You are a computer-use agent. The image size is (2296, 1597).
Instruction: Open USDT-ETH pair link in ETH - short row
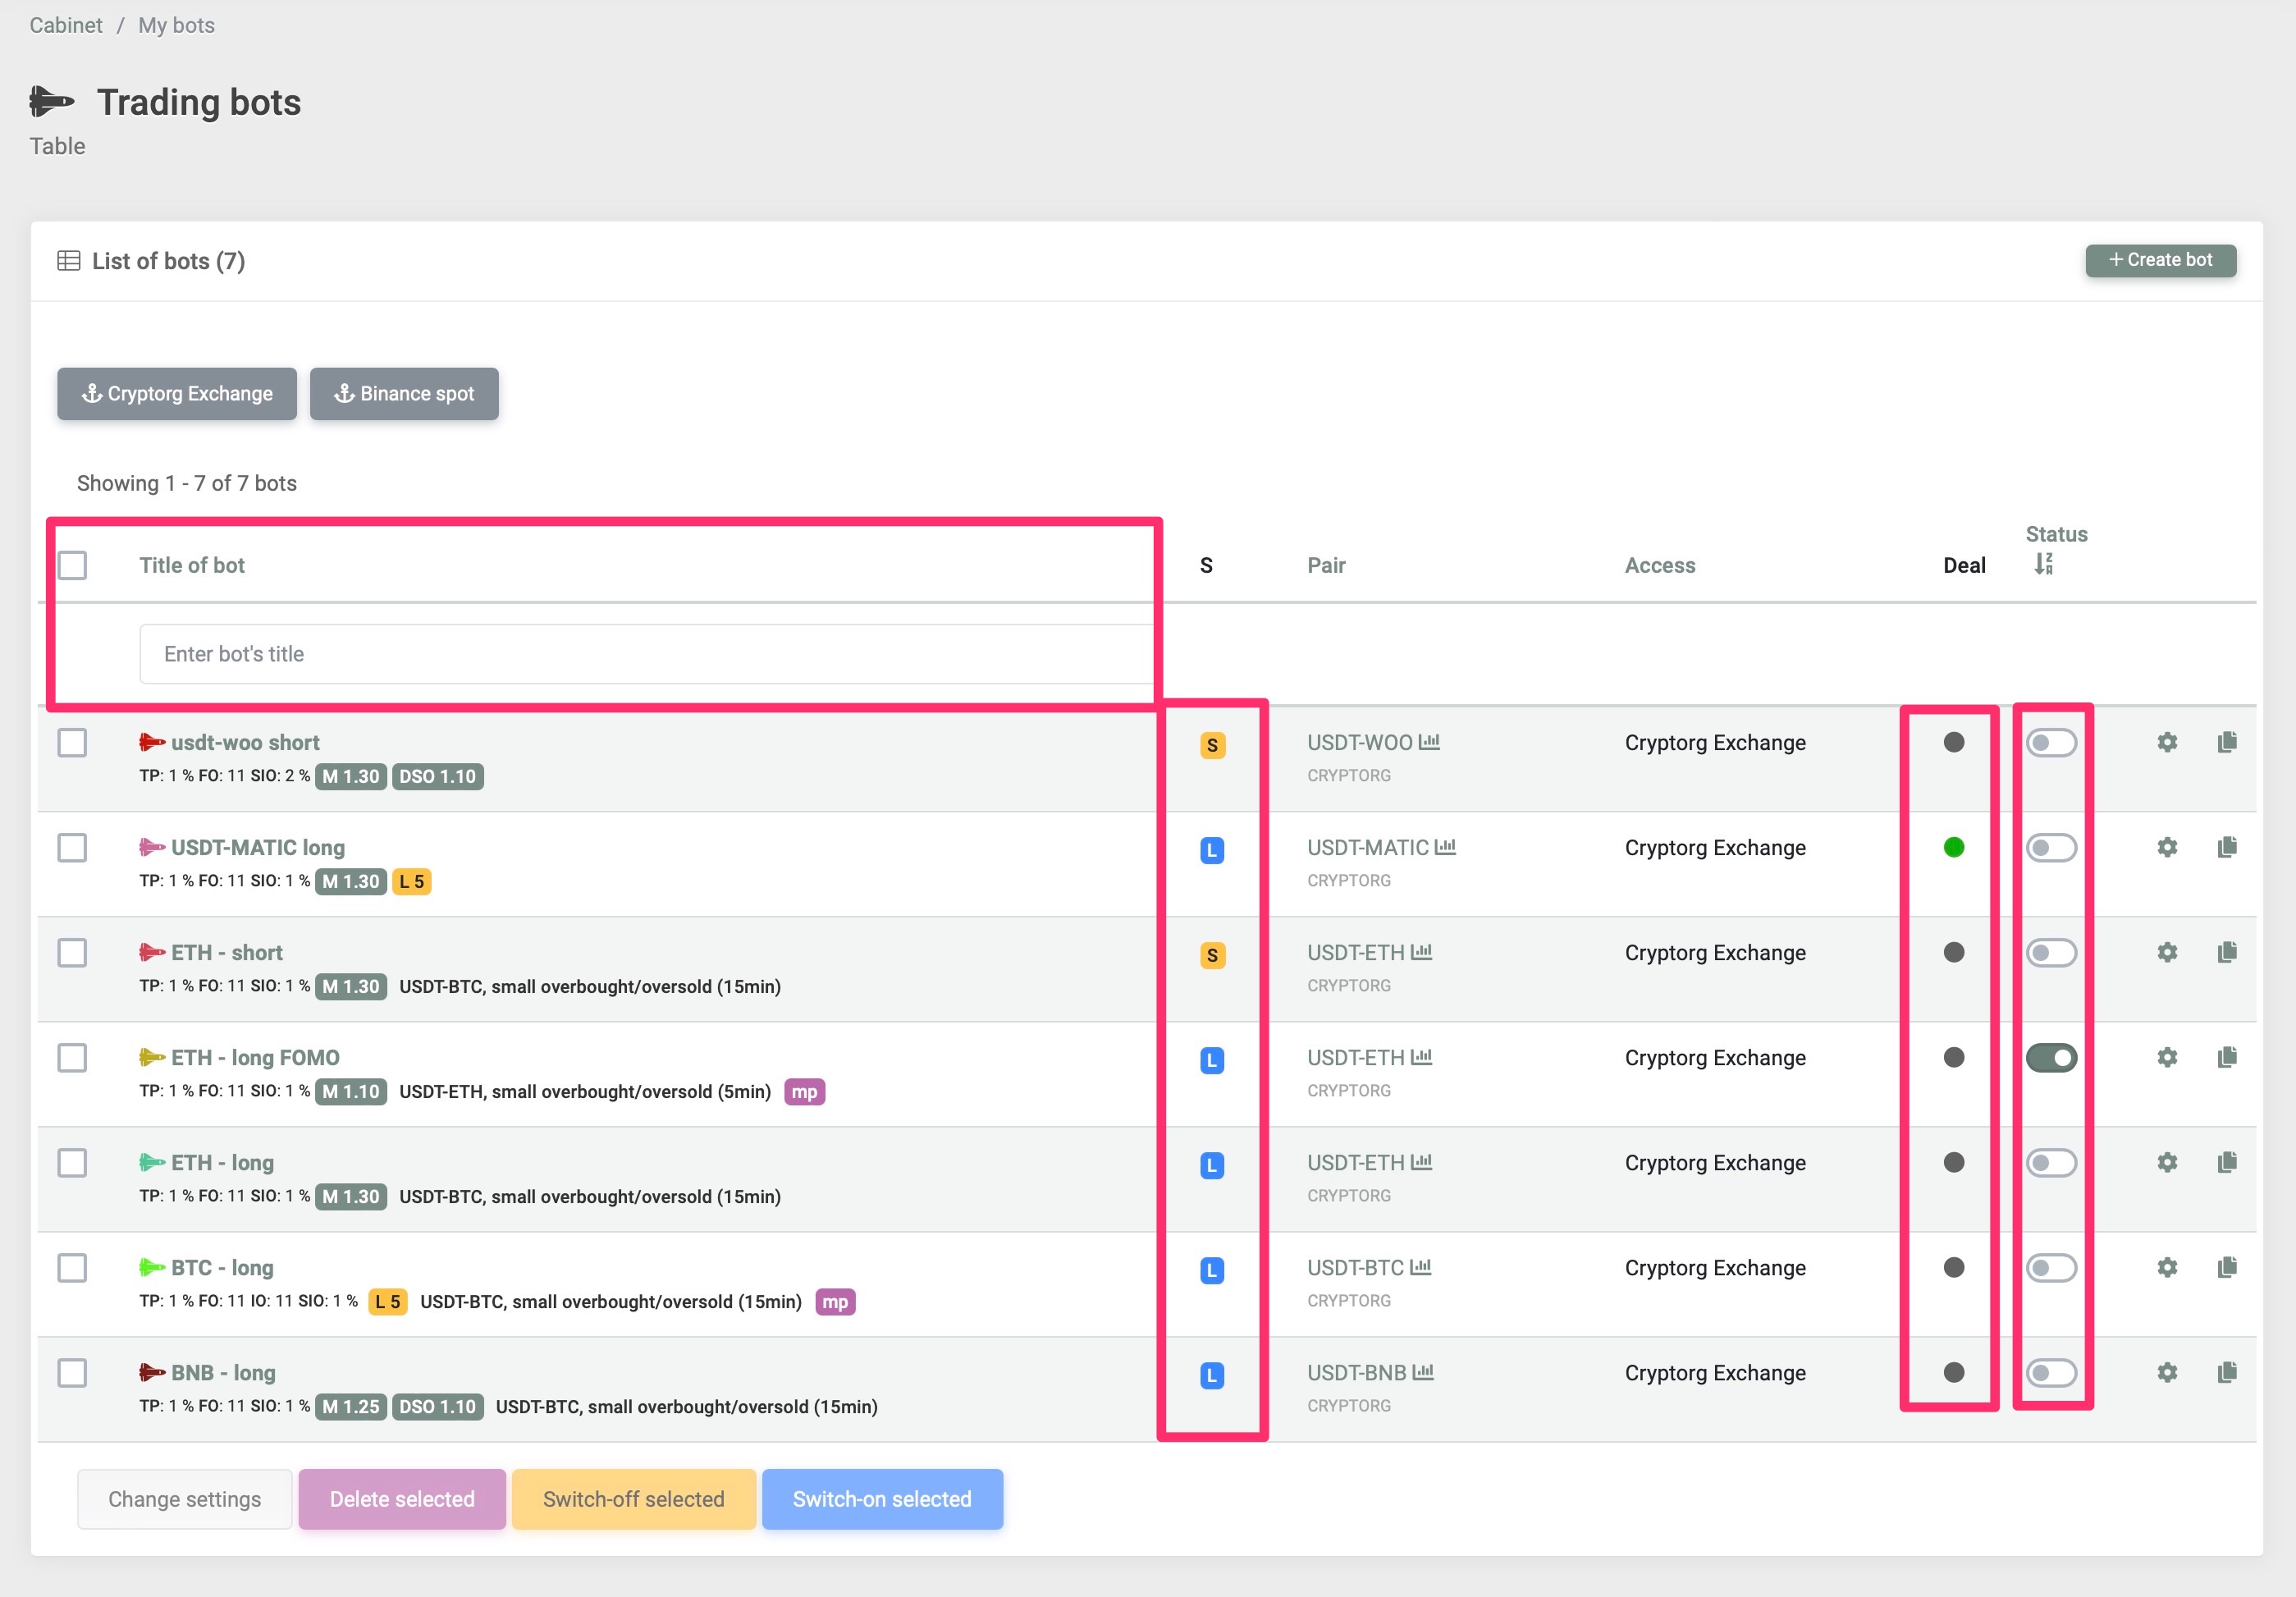click(1355, 952)
